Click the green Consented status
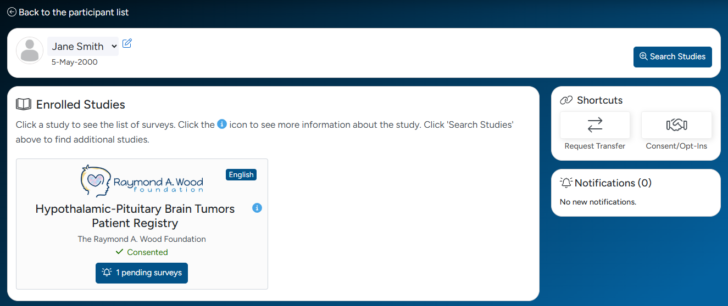 click(x=142, y=252)
